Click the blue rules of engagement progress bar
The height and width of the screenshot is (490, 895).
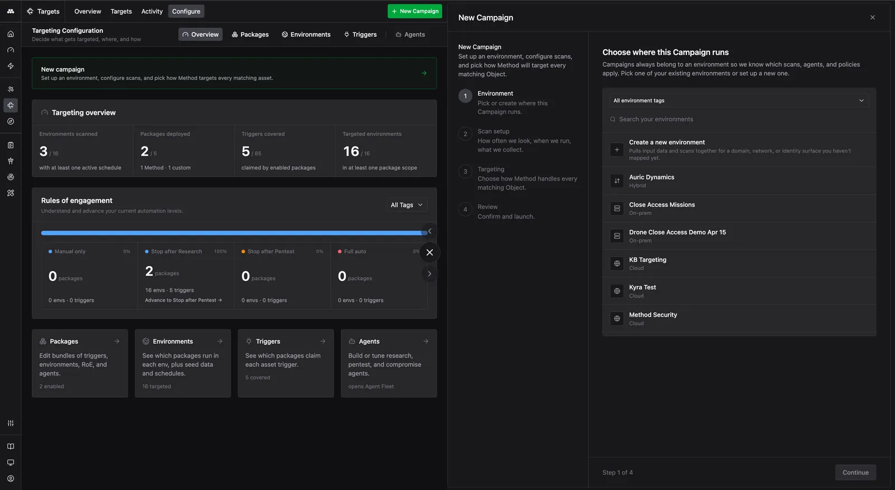click(x=234, y=233)
